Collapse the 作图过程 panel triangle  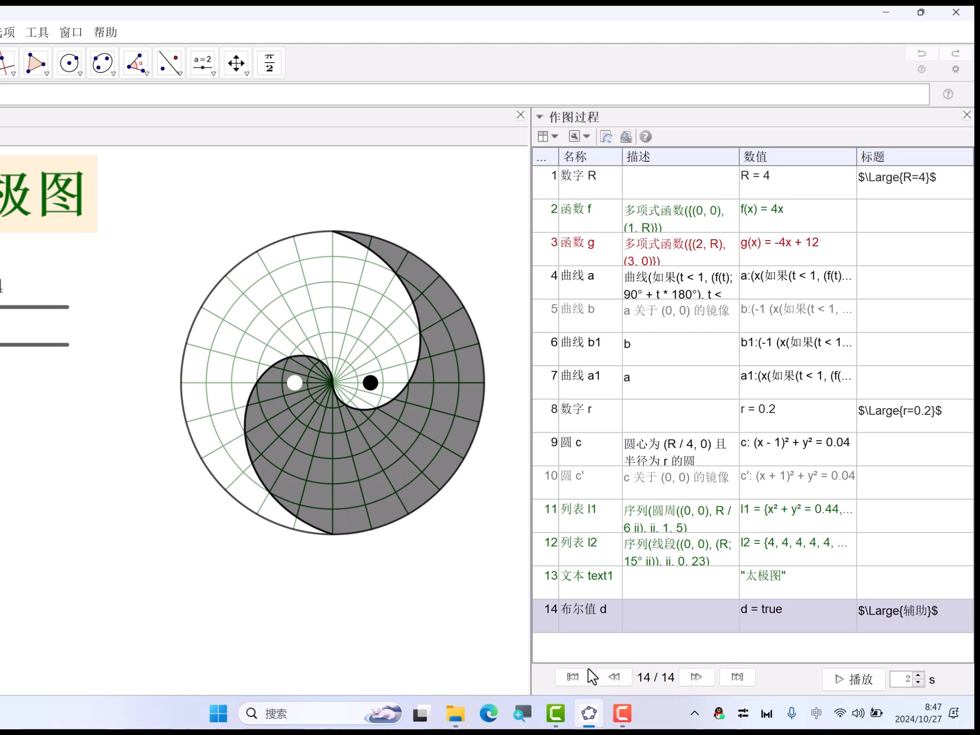pos(539,117)
